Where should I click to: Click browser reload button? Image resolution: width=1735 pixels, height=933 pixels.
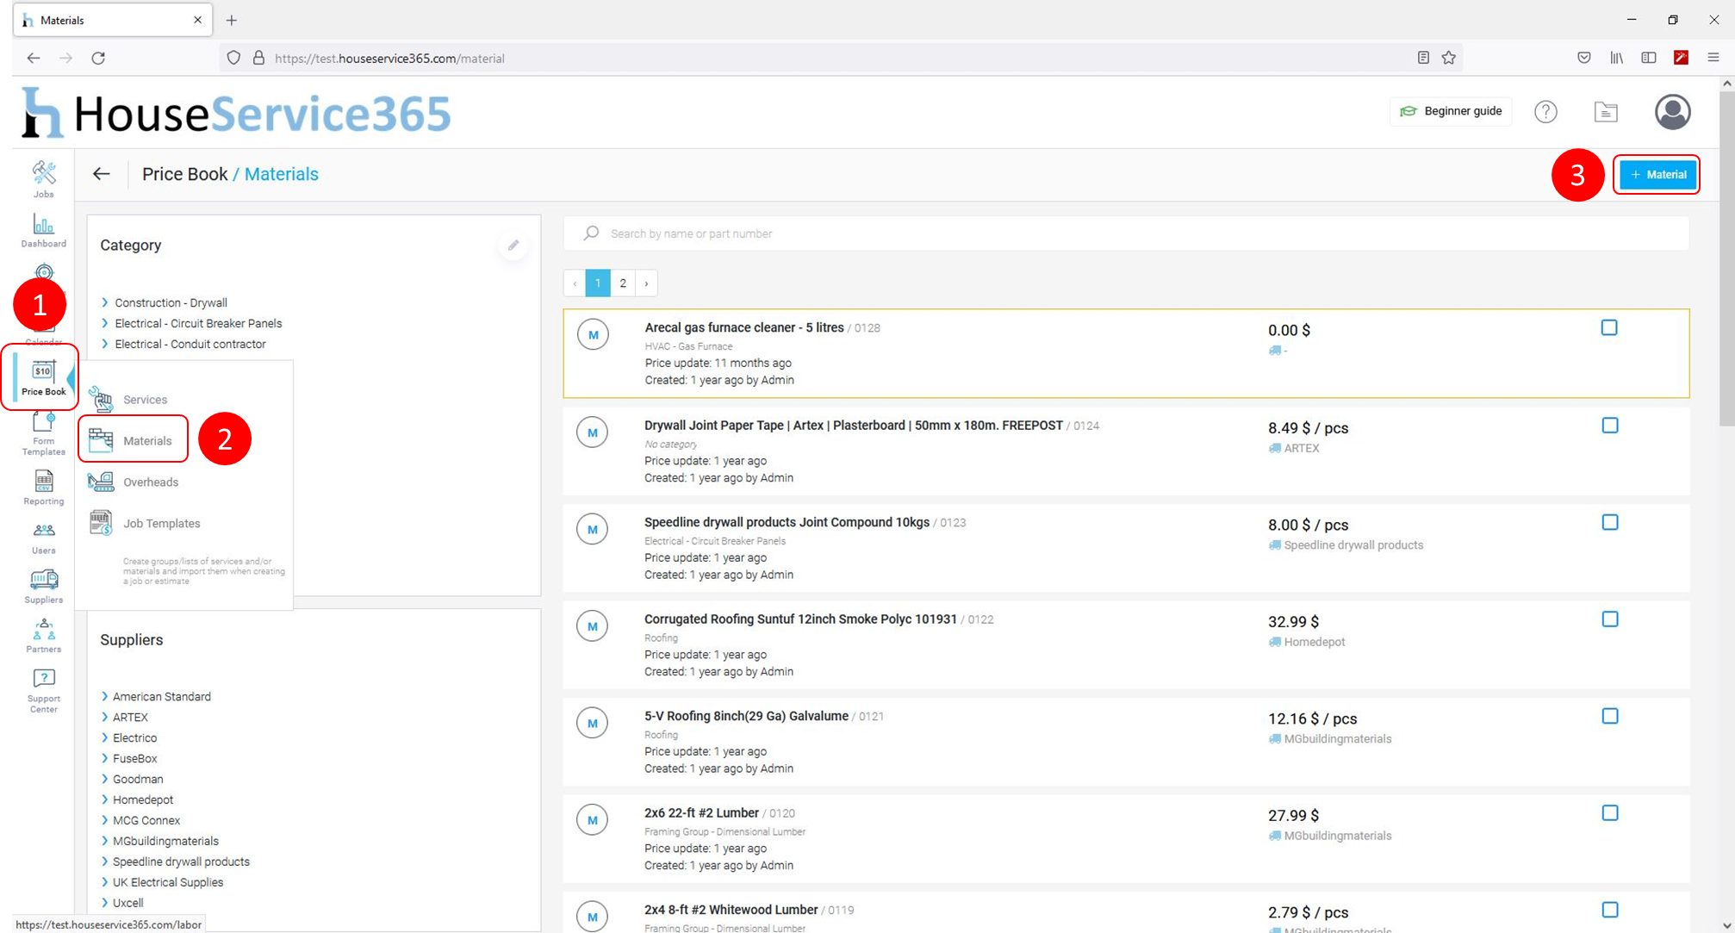[x=98, y=58]
